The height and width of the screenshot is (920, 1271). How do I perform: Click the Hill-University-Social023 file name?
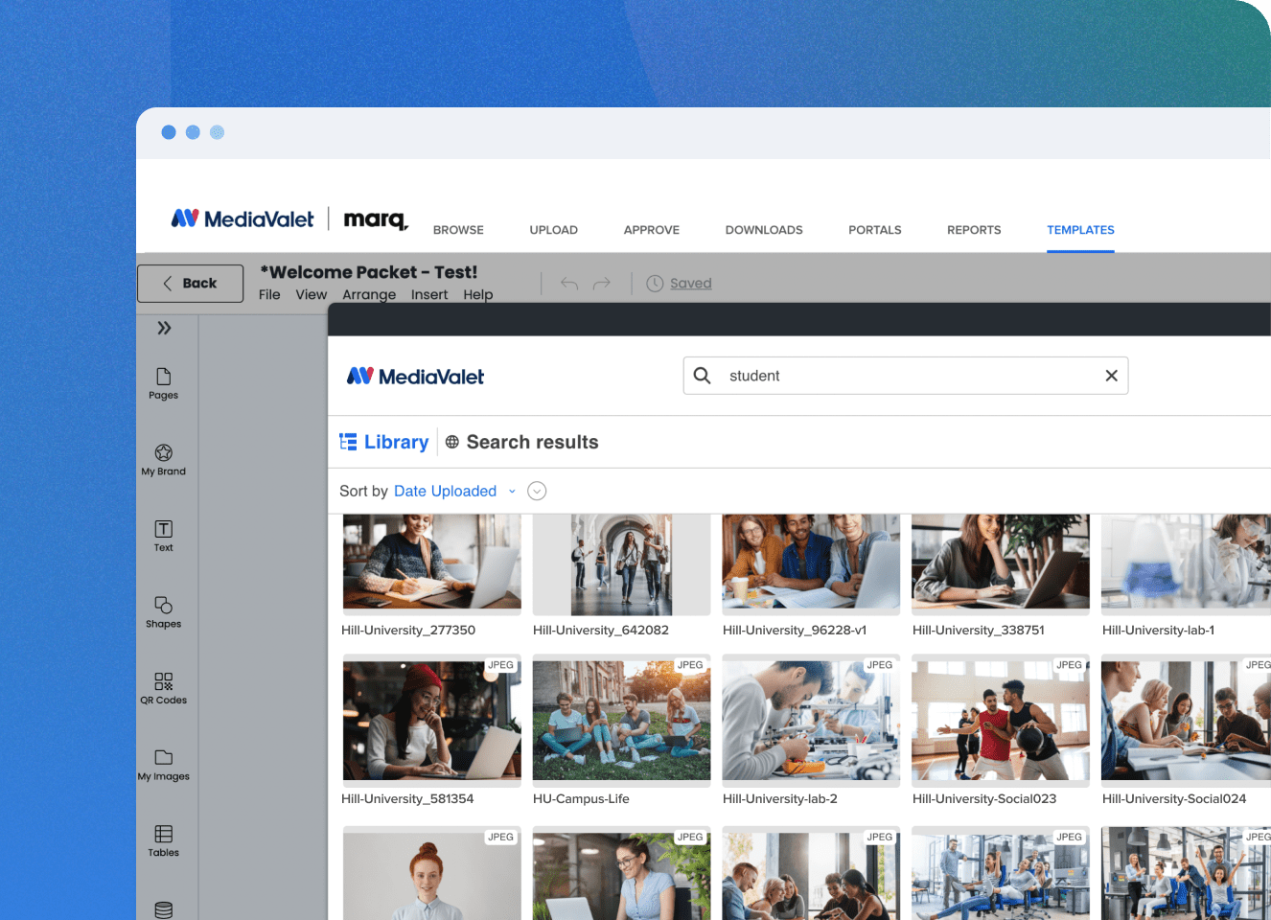[984, 799]
